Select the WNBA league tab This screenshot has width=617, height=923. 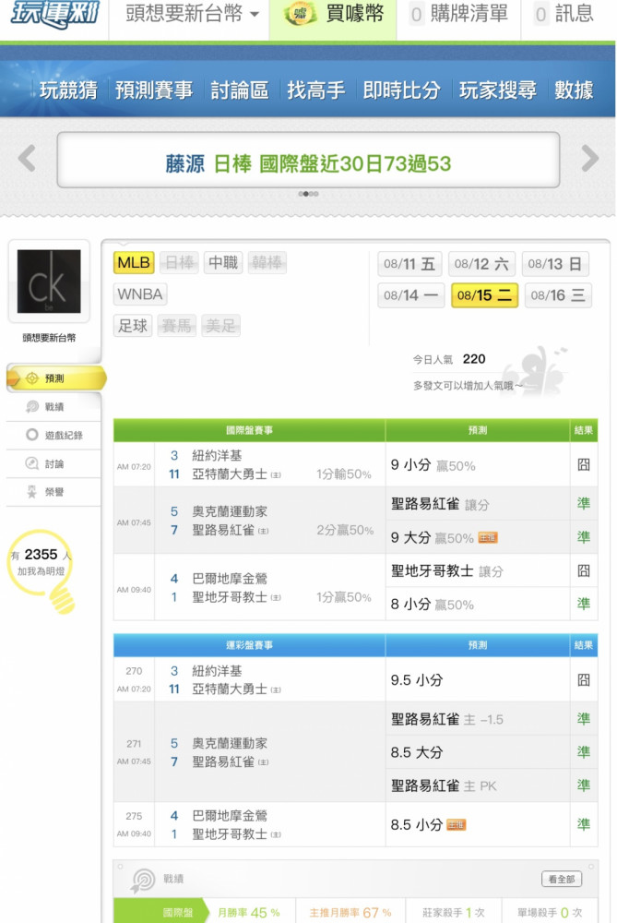[140, 294]
